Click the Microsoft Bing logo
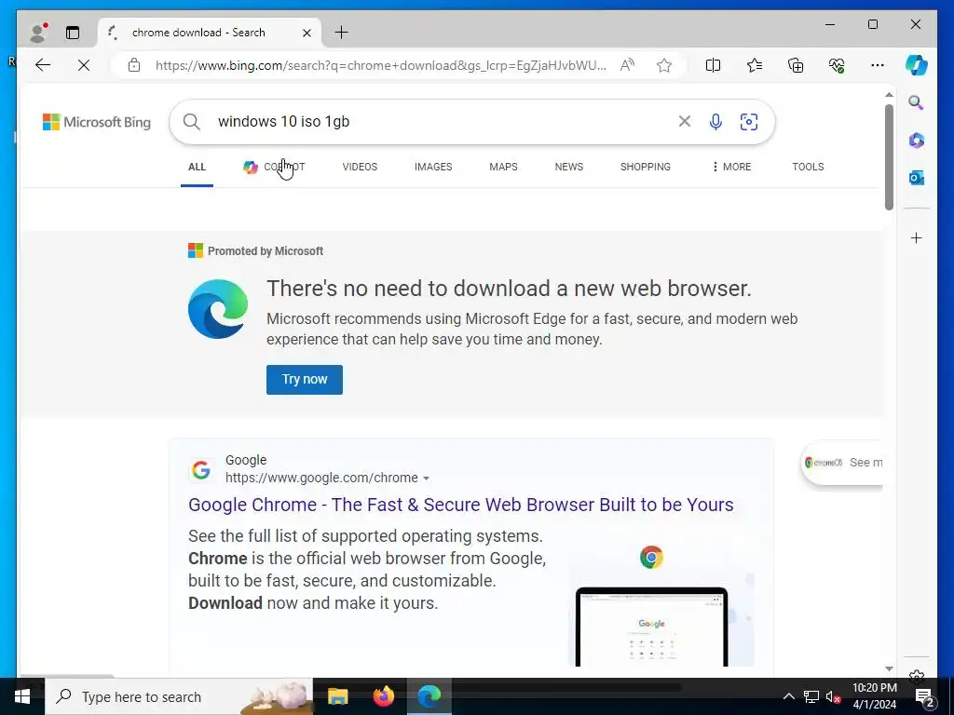The width and height of the screenshot is (954, 715). 97,122
